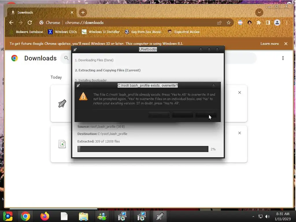Click the UNetbootin window title icon

pyautogui.click(x=75, y=49)
